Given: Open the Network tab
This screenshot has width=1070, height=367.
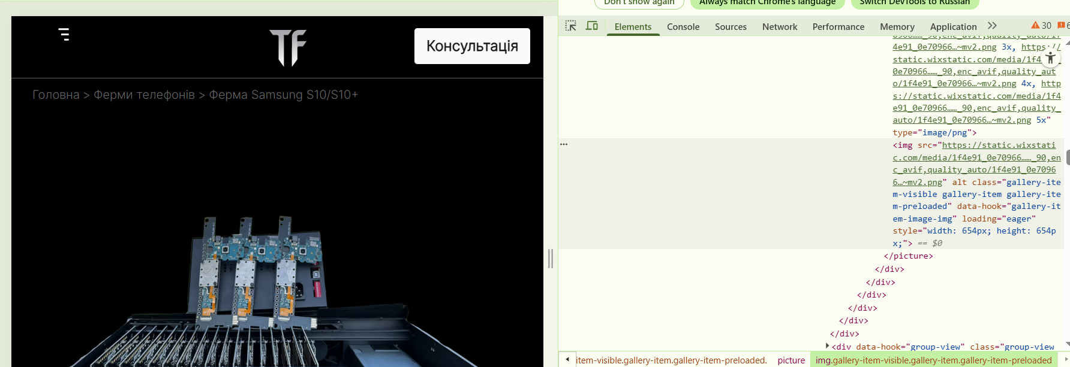Looking at the screenshot, I should 780,26.
